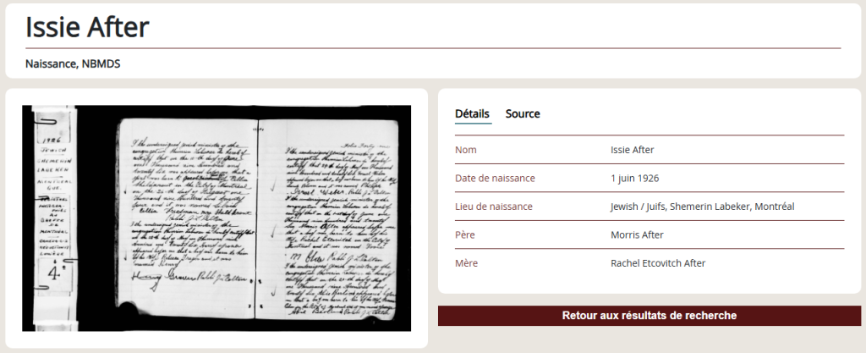Viewport: 866px width, 353px height.
Task: Select the Rachel Etcovitch After mother value
Action: (x=658, y=263)
